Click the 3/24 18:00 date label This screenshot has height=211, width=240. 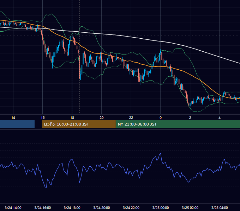tap(72, 207)
